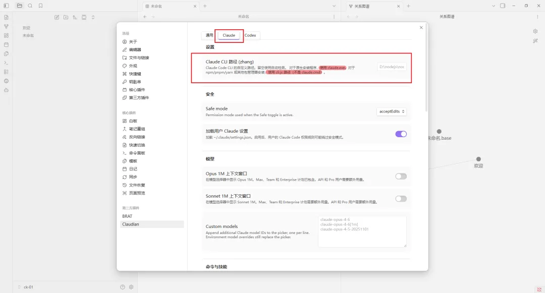The height and width of the screenshot is (293, 545).
Task: Open 欢迎 note in file explorer
Action: click(x=26, y=28)
